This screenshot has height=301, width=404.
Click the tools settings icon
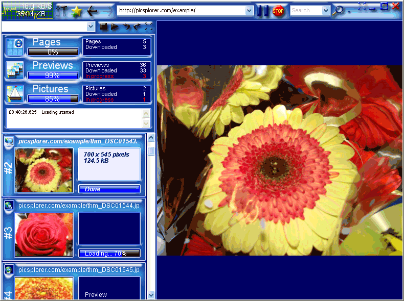tap(61, 11)
